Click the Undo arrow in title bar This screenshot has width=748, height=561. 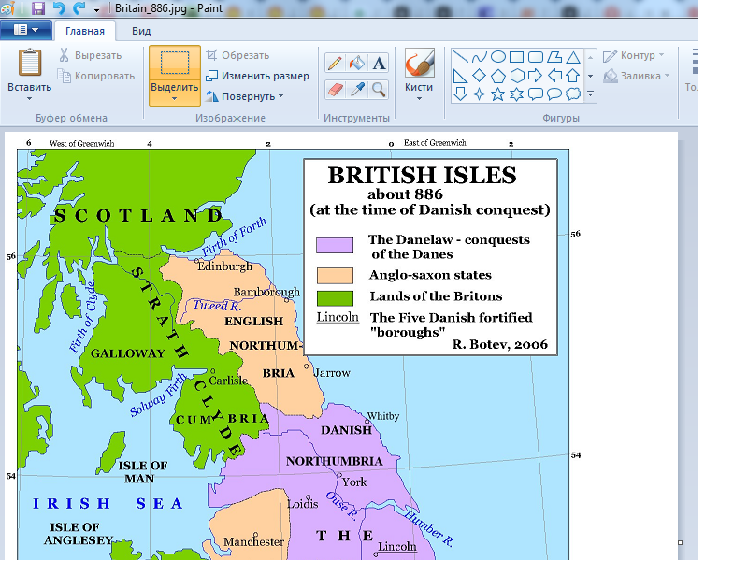coord(59,8)
